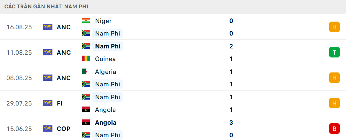This screenshot has height=140, width=346.
Task: Click the Algeria flag icon
Action: pyautogui.click(x=86, y=72)
